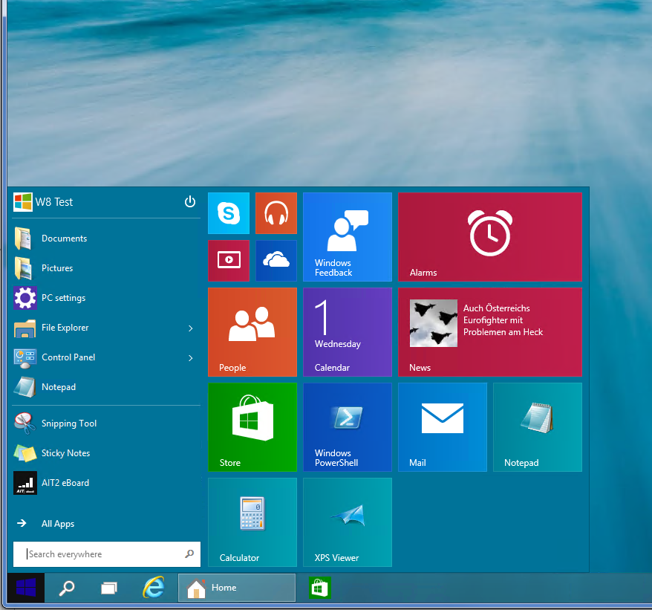The height and width of the screenshot is (610, 652).
Task: Open the Mail tile
Action: click(443, 427)
